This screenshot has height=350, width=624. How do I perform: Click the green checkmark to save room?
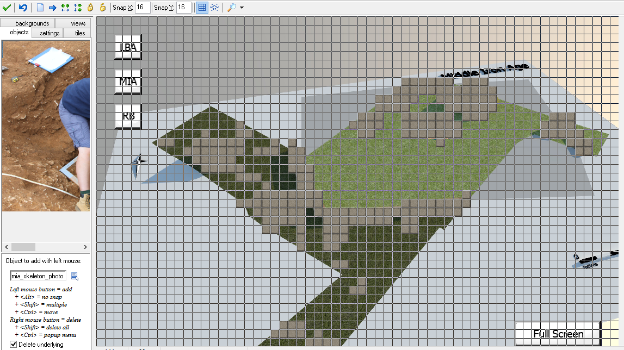point(7,8)
